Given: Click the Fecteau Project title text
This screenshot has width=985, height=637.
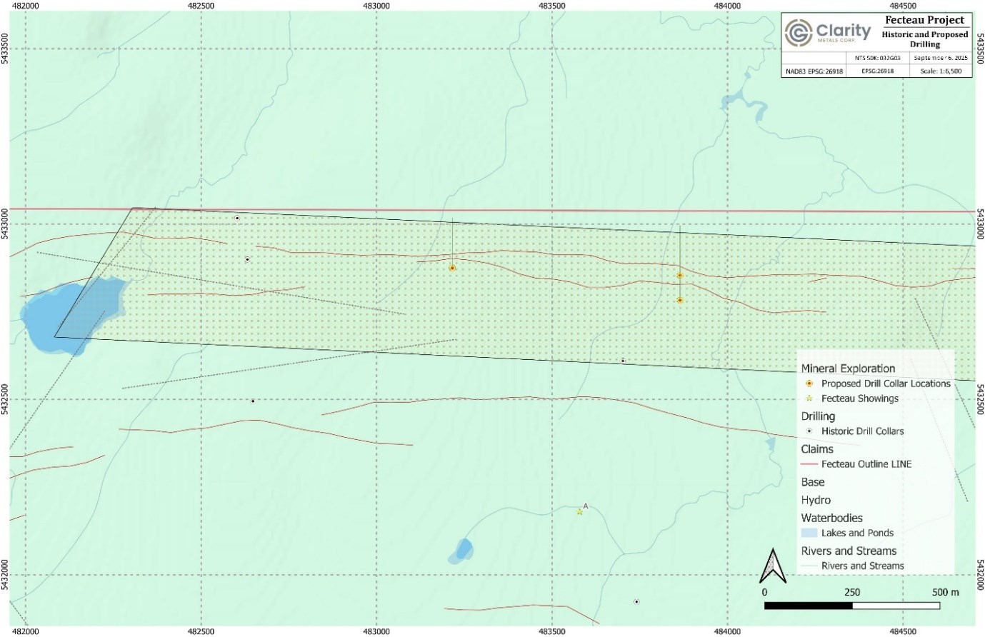Looking at the screenshot, I should tap(924, 20).
